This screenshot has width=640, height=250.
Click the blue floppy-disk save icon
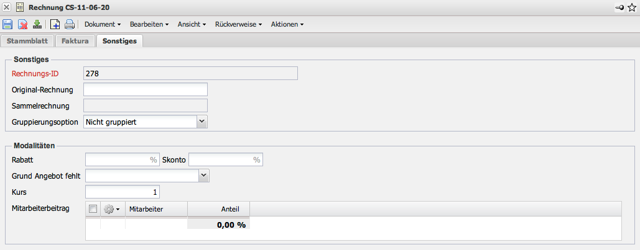[x=7, y=25]
